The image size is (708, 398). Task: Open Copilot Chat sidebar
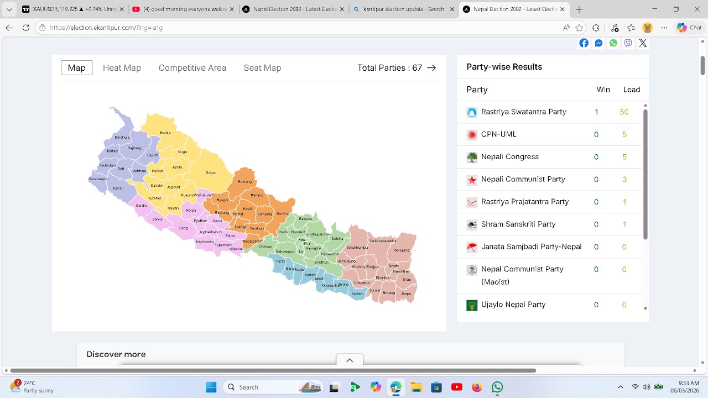(689, 28)
